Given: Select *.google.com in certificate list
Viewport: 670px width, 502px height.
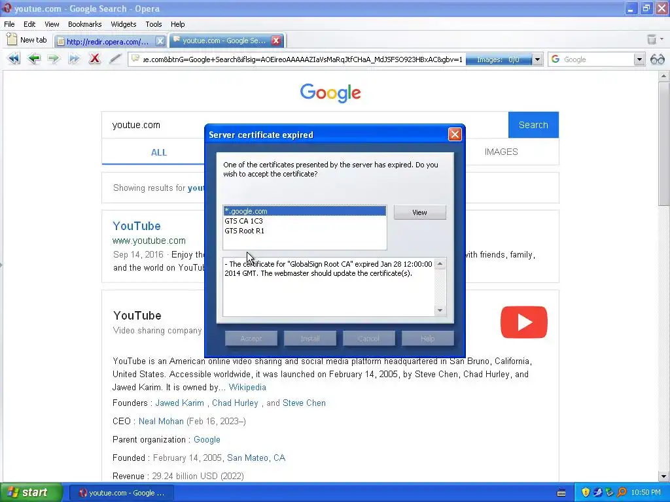Looking at the screenshot, I should click(304, 211).
